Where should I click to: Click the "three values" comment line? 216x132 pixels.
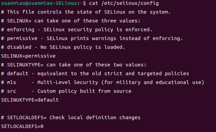(71, 21)
